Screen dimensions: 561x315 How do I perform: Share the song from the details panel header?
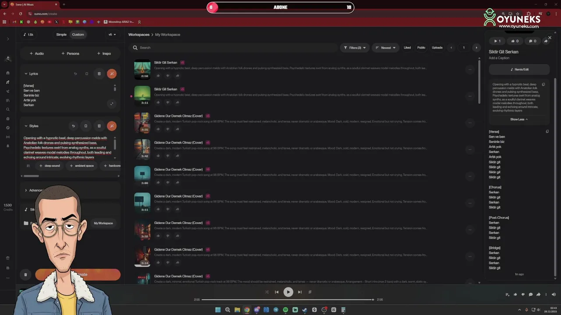[x=546, y=41]
